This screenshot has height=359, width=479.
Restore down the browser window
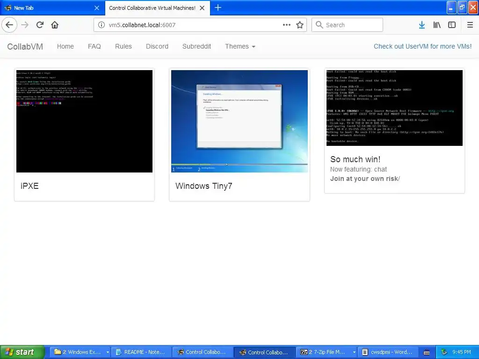(462, 7)
